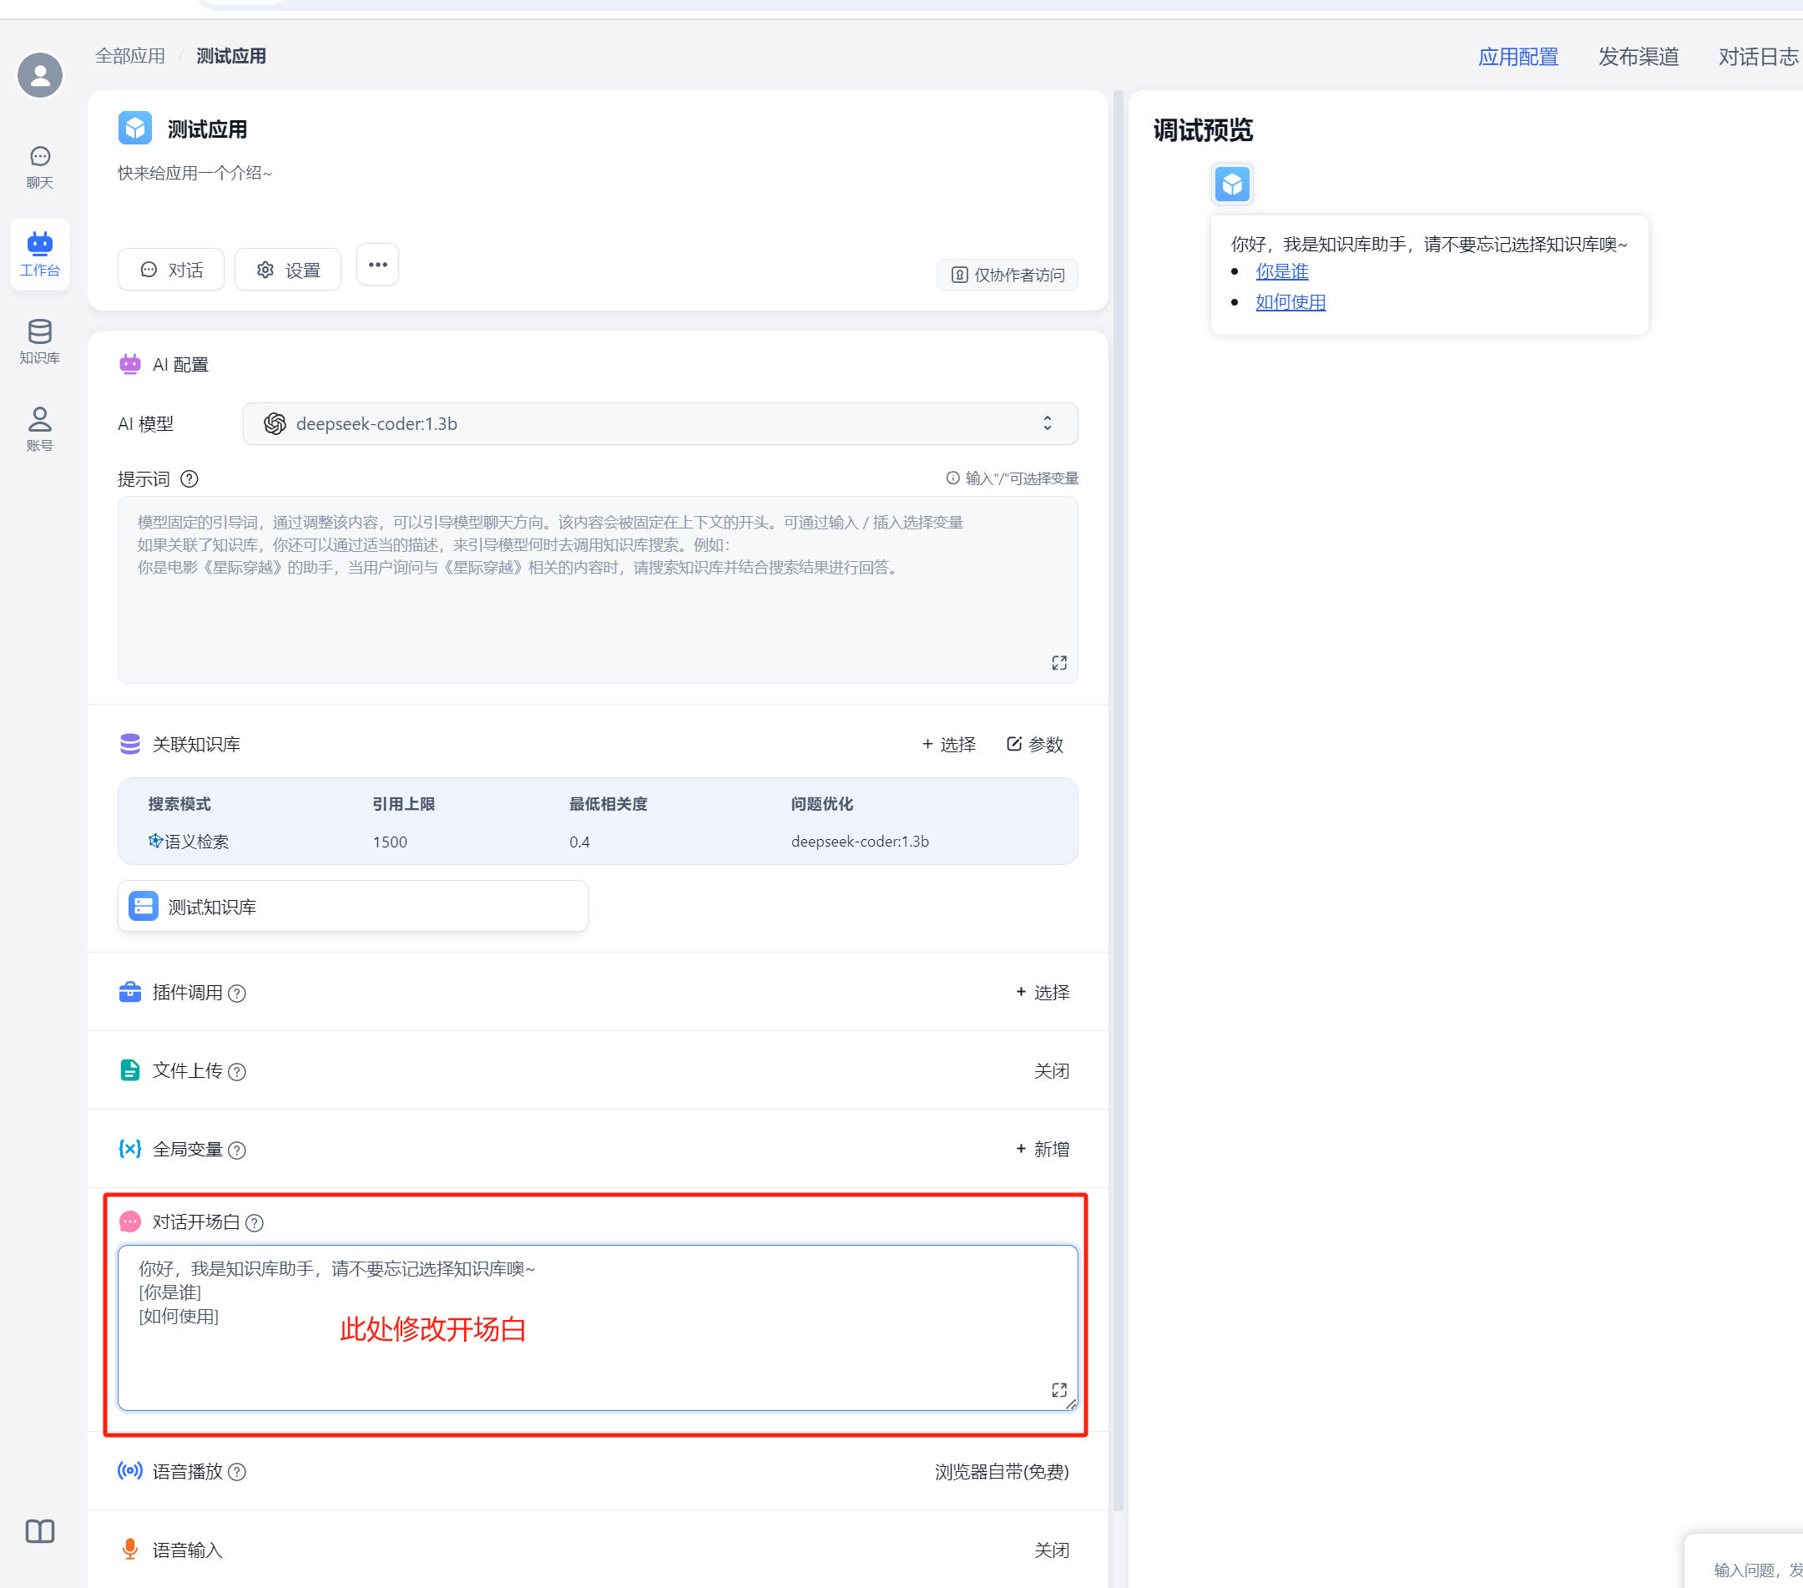Screen dimensions: 1803x1588
Task: Click the three-dots more options button
Action: tap(377, 266)
